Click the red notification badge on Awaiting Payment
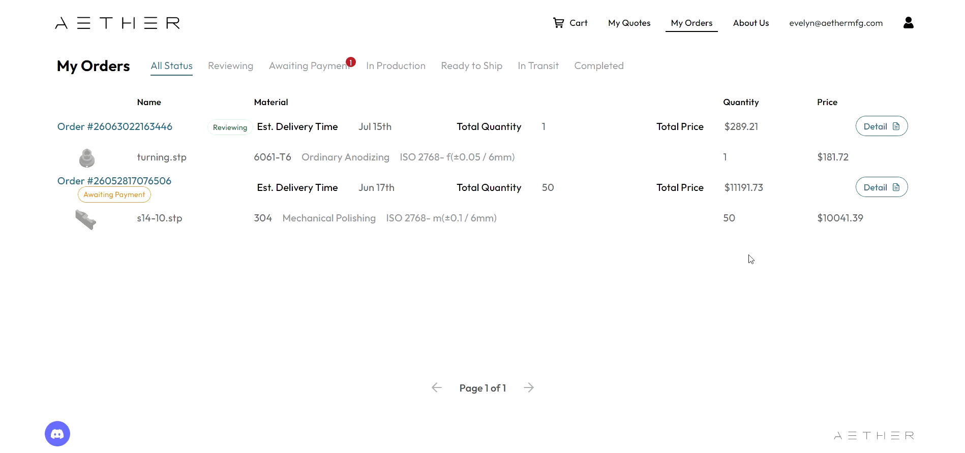 351,62
